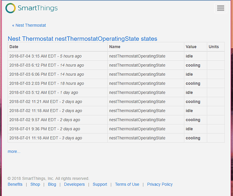
Task: View the Privacy Policy page
Action: pos(160,184)
